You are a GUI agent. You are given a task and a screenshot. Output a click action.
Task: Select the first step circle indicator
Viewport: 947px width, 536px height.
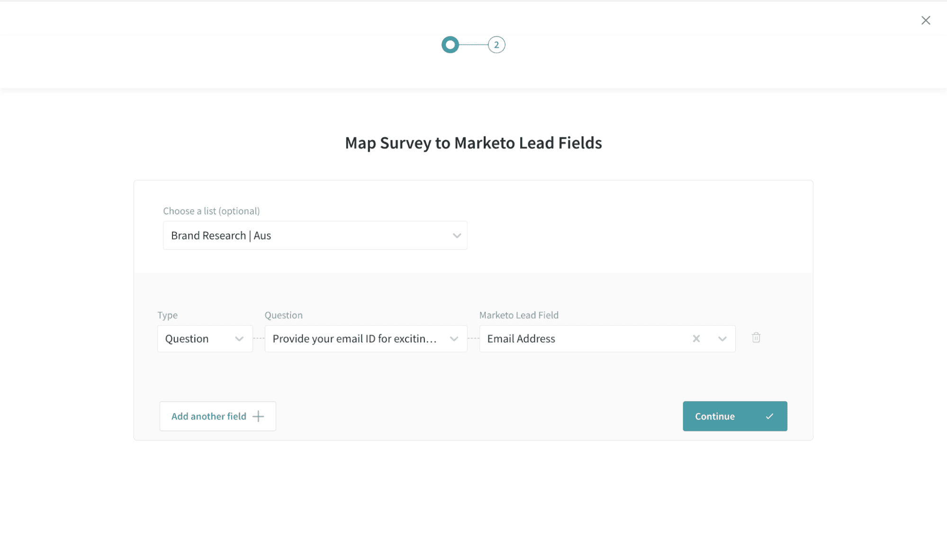450,45
